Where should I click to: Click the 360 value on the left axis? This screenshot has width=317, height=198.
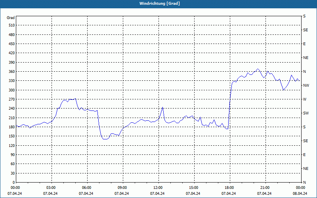[12, 72]
